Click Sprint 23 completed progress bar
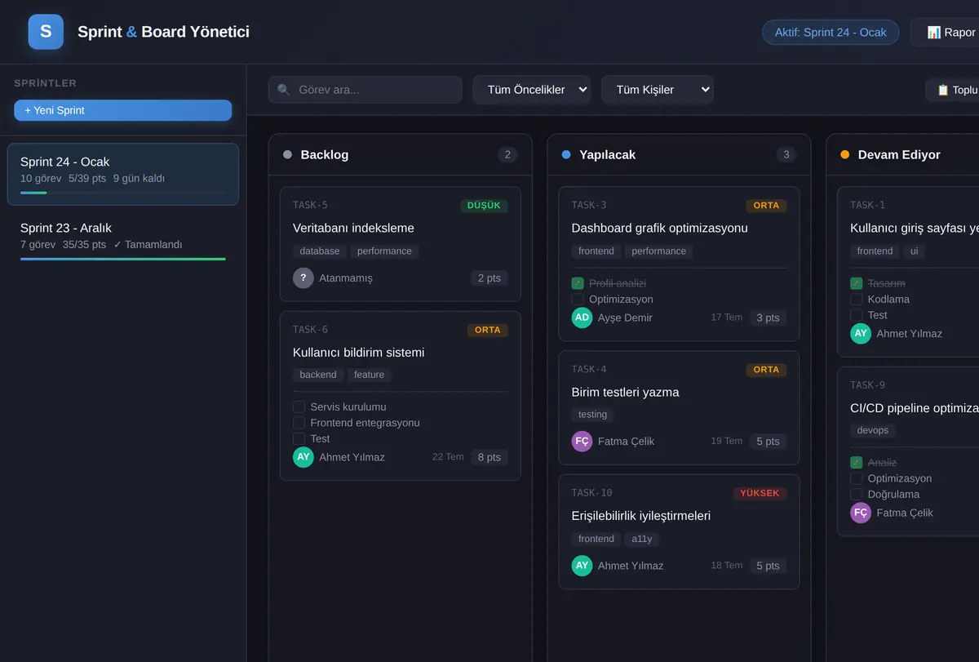Screen dimensions: 979x662 click(123, 259)
